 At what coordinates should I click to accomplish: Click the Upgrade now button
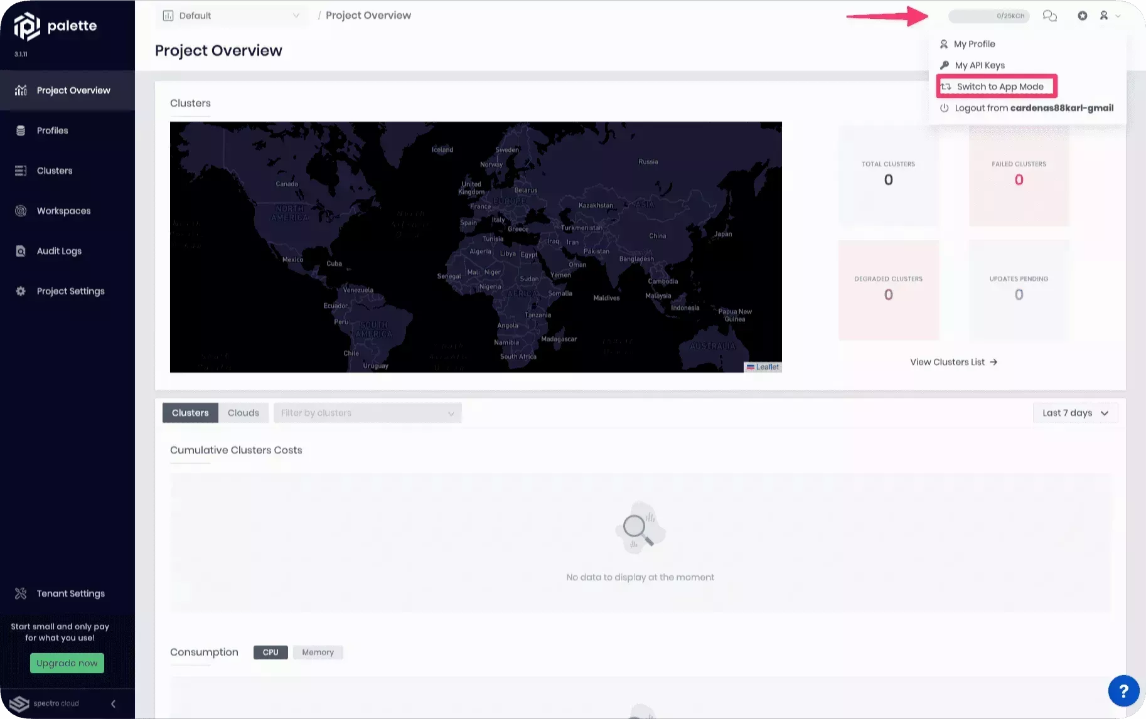pyautogui.click(x=67, y=663)
